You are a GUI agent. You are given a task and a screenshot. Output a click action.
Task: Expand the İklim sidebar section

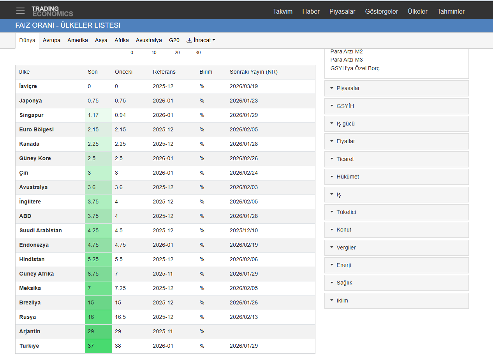click(x=396, y=301)
